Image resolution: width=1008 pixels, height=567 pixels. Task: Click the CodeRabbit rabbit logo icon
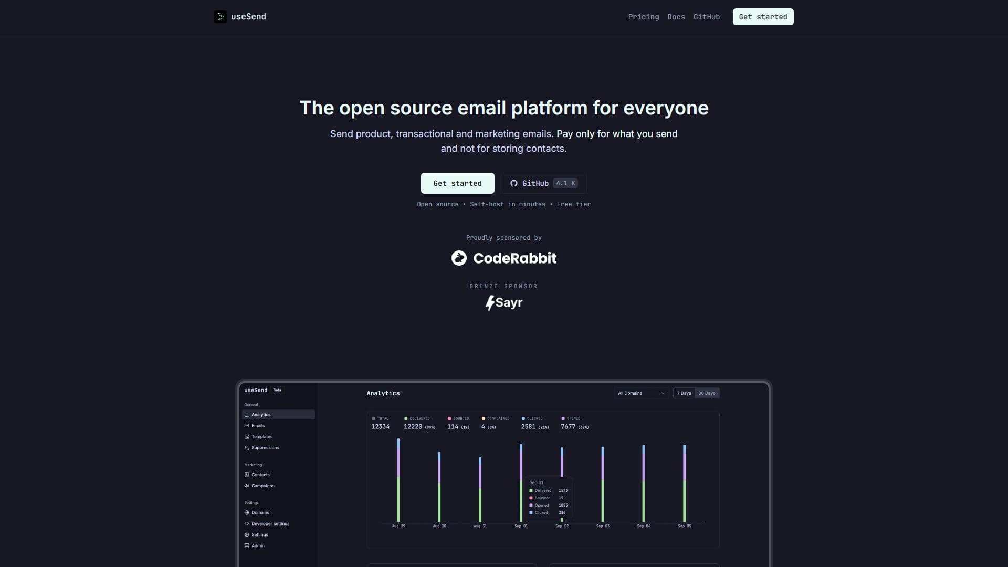(x=459, y=258)
